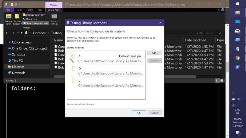Click the Manage contextual tab header
Image resolution: width=246 pixels, height=138 pixels.
pyautogui.click(x=54, y=5)
